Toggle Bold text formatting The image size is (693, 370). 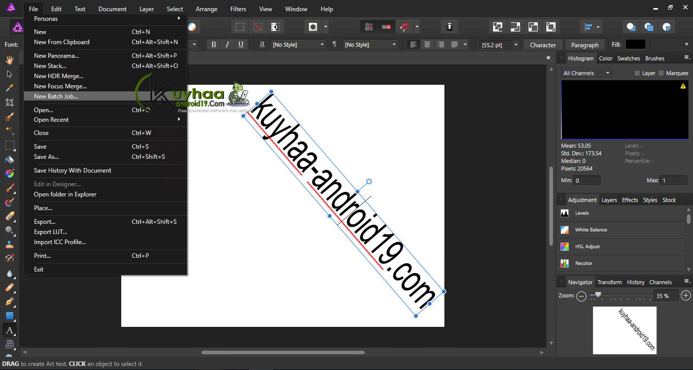[x=214, y=45]
